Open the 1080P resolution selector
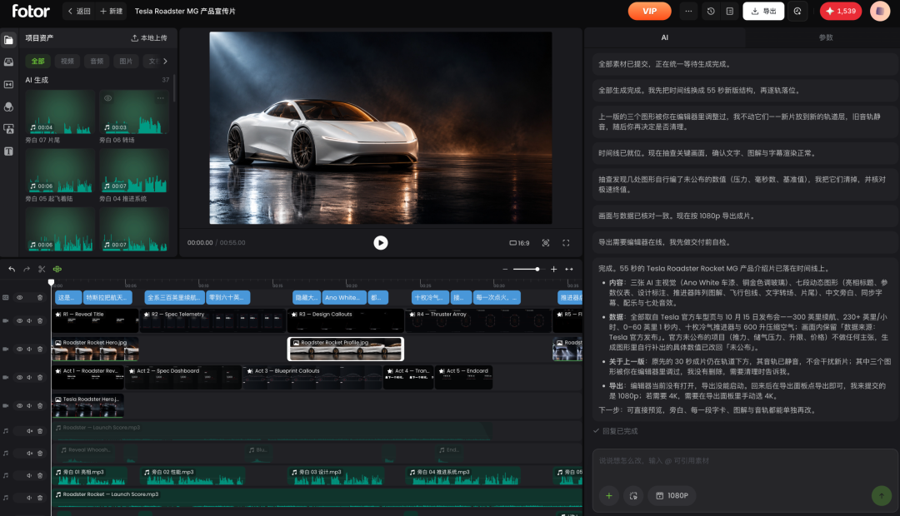Viewport: 900px width, 516px height. point(672,495)
